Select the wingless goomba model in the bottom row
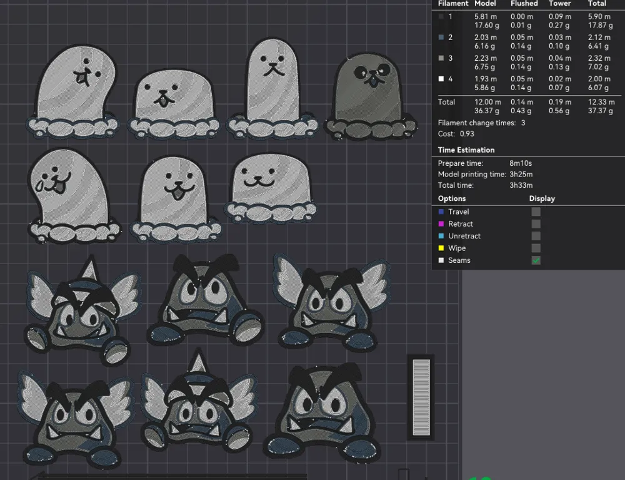The image size is (625, 480). coord(322,414)
